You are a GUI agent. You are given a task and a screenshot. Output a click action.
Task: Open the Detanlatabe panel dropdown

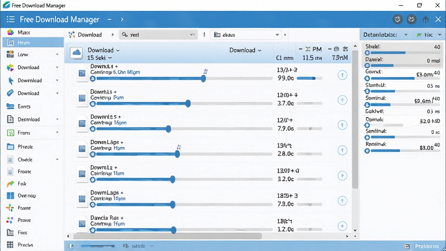point(406,35)
